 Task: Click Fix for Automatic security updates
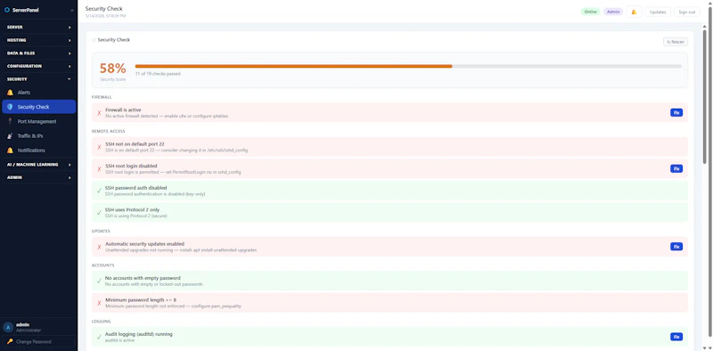pyautogui.click(x=676, y=247)
